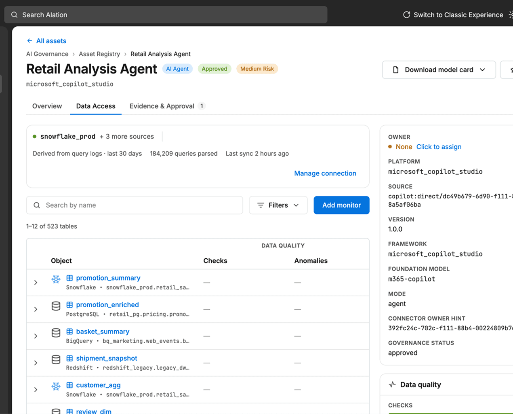513x414 pixels.
Task: Click the database icon beside basket_summary
Action: 56,333
